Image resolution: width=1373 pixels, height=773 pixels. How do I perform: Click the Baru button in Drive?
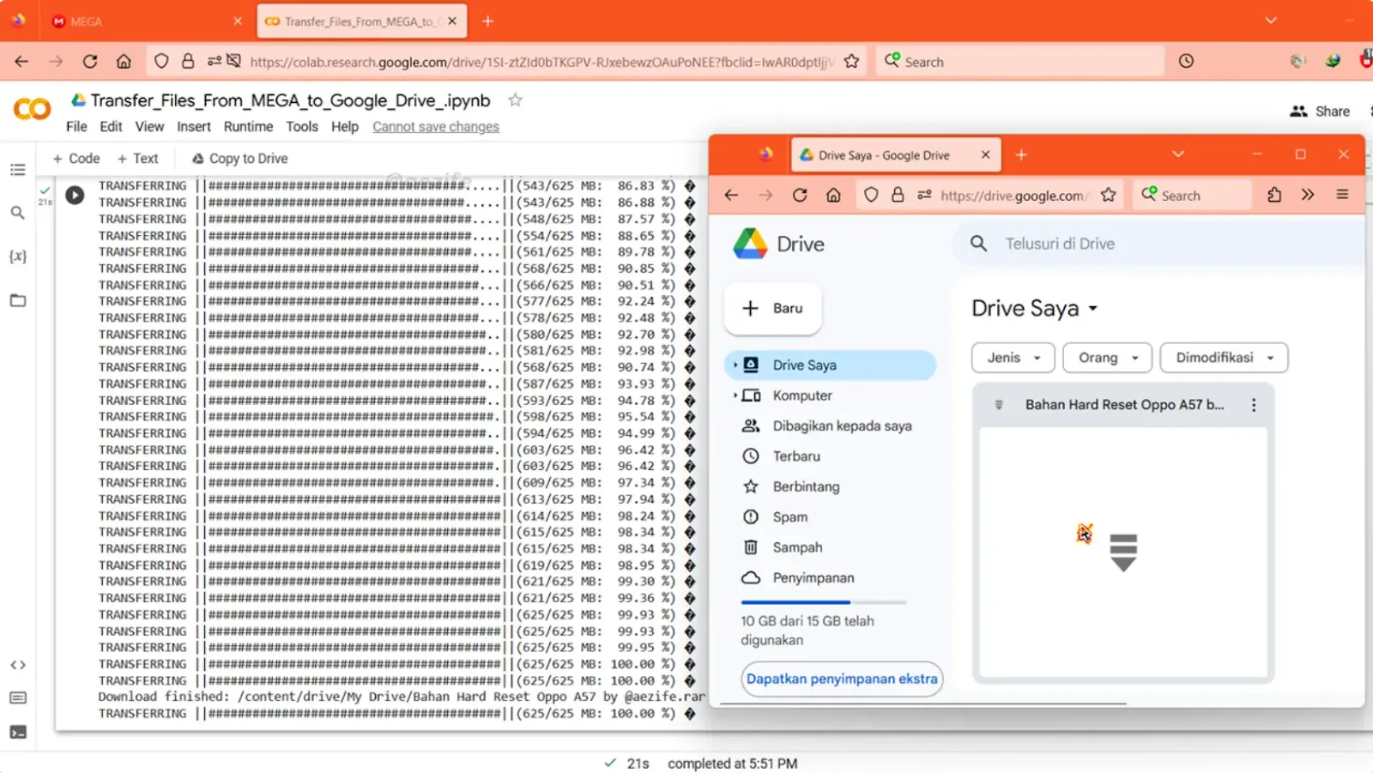[771, 308]
